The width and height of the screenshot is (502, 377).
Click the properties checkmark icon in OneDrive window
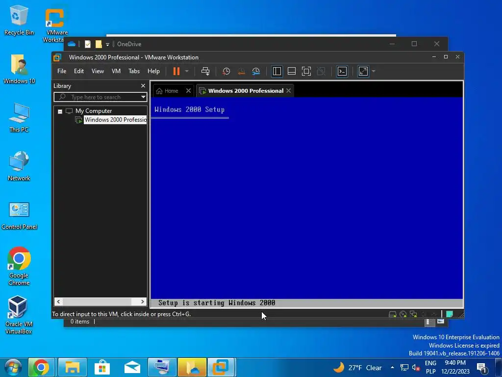[88, 44]
